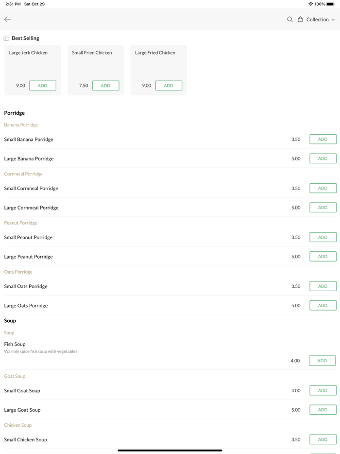340x454 pixels.
Task: Click the Best Selling thumbs-up icon
Action: (6, 38)
